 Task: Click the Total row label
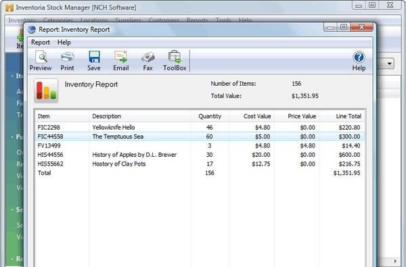point(44,173)
